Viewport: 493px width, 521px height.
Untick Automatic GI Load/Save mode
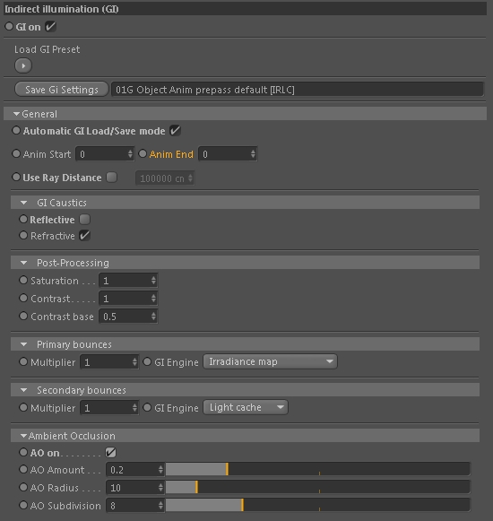pos(175,131)
